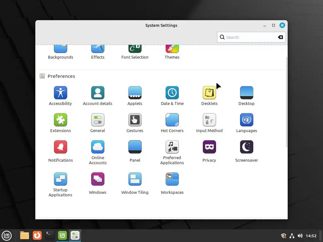Open Startup Applications settings

(x=60, y=185)
